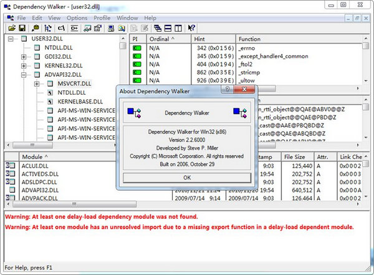The height and width of the screenshot is (275, 374).
Task: Click the module icon next to USER32.DLL
Action: [24, 39]
